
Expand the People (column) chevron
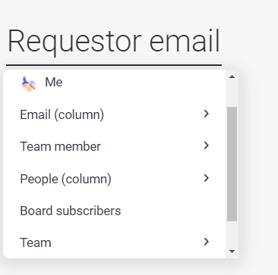click(x=207, y=178)
